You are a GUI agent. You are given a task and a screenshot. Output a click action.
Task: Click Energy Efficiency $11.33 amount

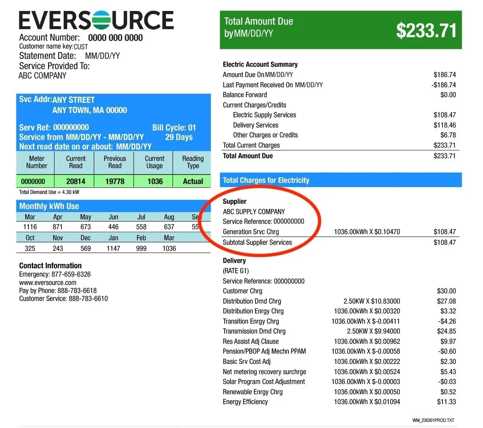(447, 402)
